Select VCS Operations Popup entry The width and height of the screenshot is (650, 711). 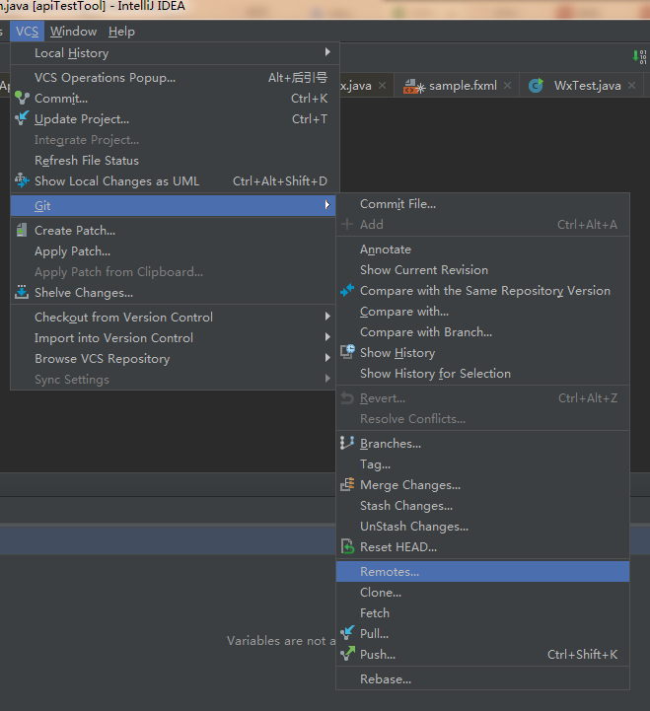176,78
